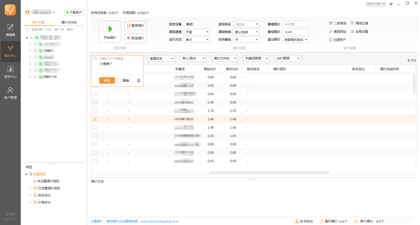Toggle checkbox of the first plan in the tree

pos(36,44)
